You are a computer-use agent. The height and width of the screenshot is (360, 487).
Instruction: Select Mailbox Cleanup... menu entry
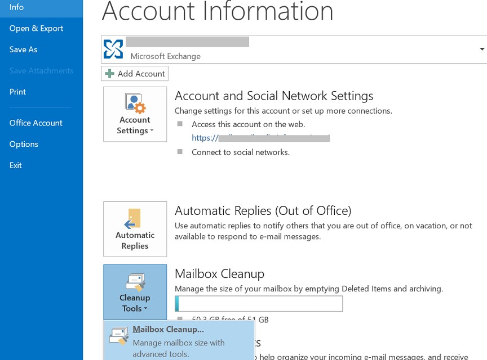[179, 340]
